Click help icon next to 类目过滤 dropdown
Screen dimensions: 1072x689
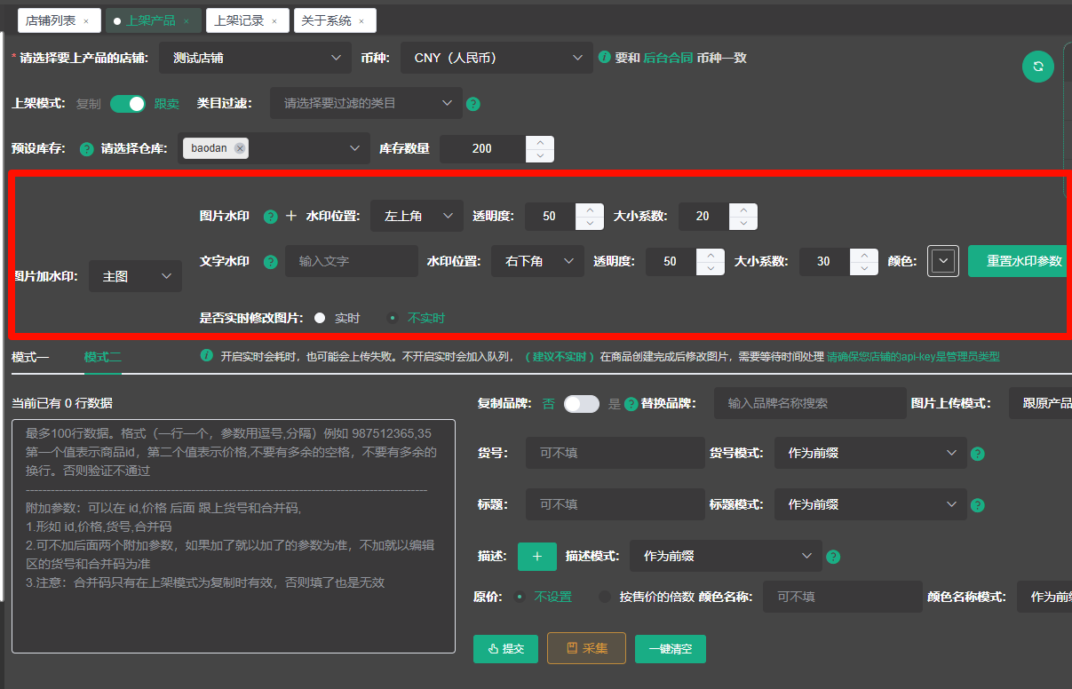coord(473,104)
